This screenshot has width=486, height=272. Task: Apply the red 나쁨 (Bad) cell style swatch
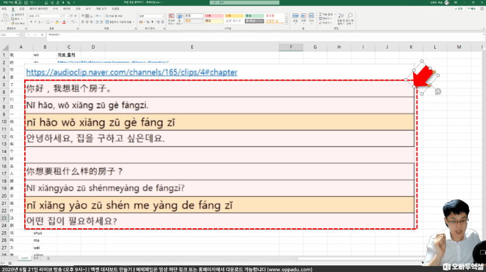pyautogui.click(x=209, y=15)
